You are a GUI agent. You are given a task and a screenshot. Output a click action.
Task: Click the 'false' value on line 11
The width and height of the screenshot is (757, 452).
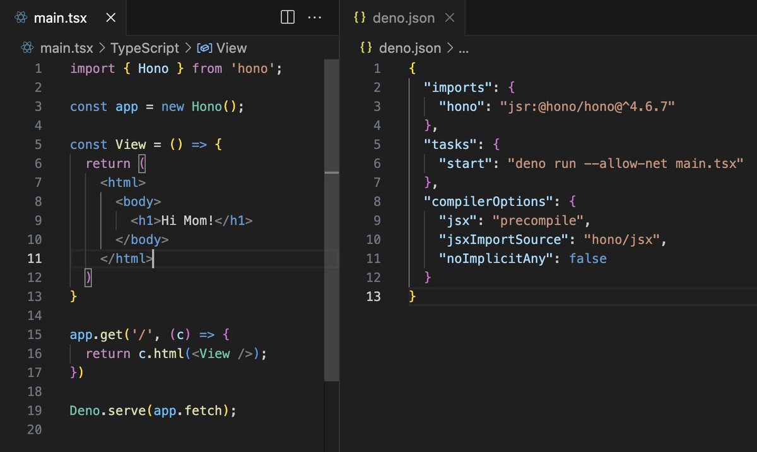click(588, 258)
